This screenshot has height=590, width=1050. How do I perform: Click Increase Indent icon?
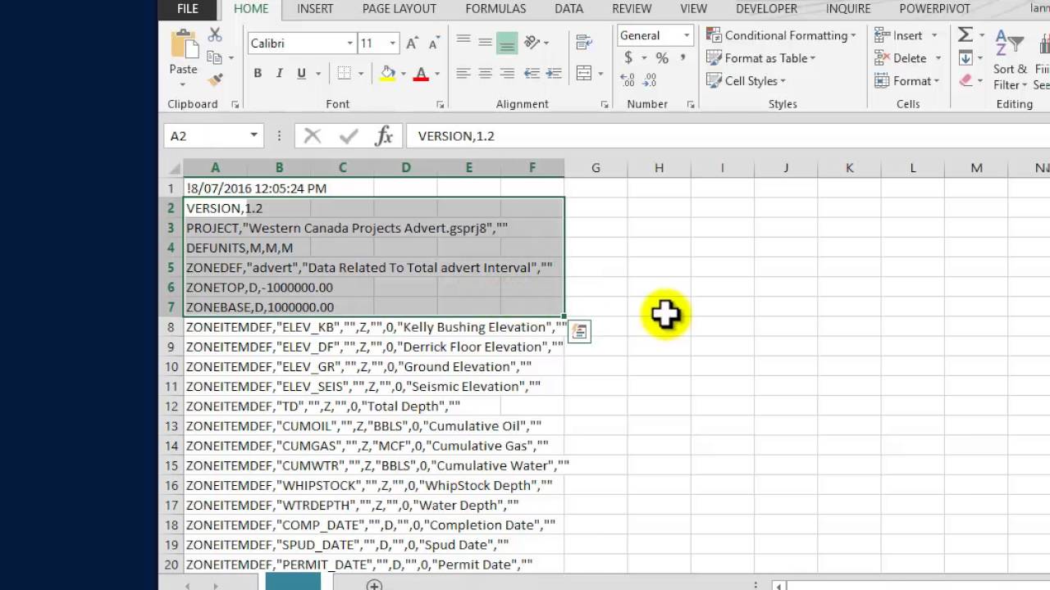554,74
